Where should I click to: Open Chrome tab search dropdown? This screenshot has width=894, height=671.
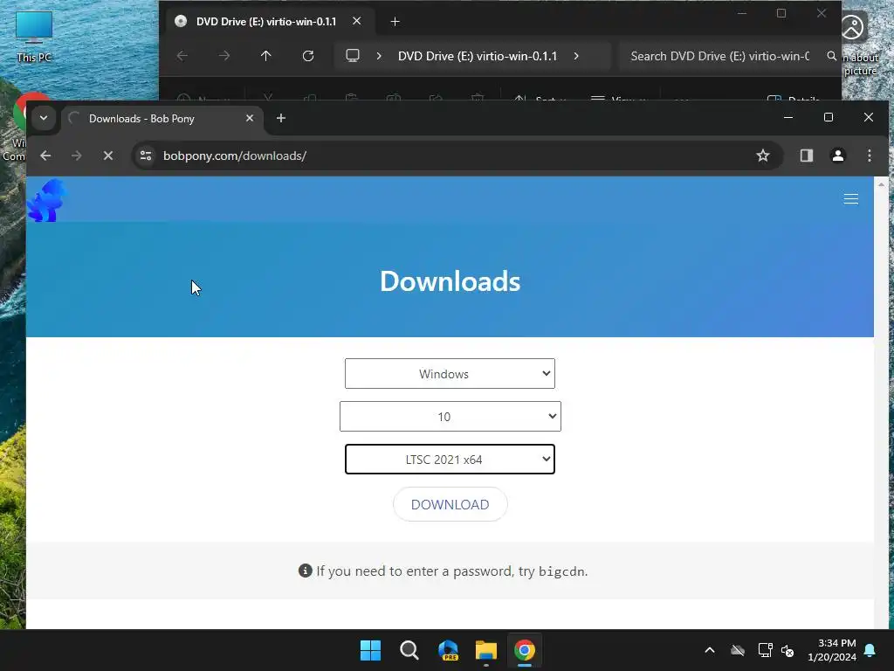(x=44, y=119)
